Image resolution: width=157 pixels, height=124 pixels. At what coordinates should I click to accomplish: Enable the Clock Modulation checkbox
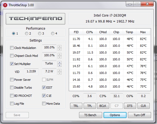[12, 48]
